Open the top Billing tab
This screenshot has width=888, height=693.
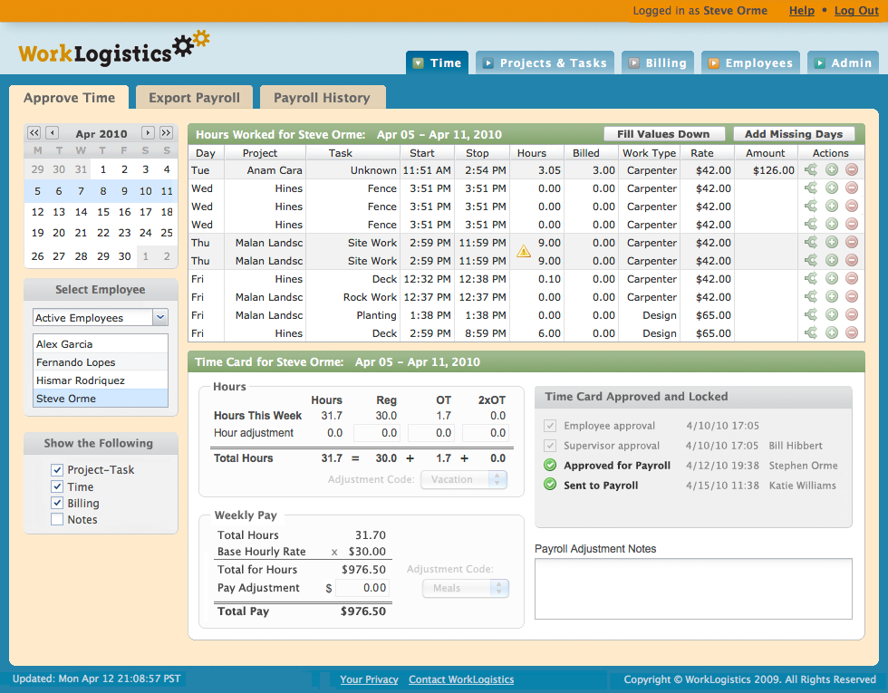pyautogui.click(x=659, y=63)
